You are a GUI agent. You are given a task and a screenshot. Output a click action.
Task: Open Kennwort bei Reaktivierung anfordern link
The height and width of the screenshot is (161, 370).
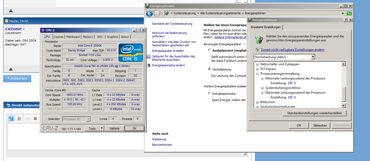[169, 35]
